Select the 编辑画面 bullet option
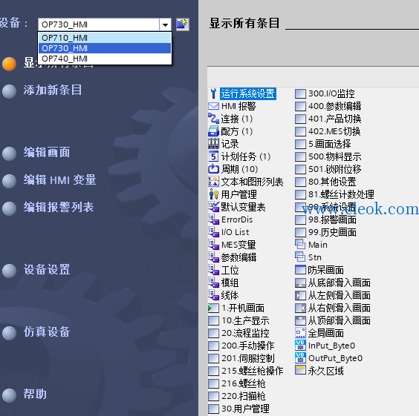 point(10,153)
